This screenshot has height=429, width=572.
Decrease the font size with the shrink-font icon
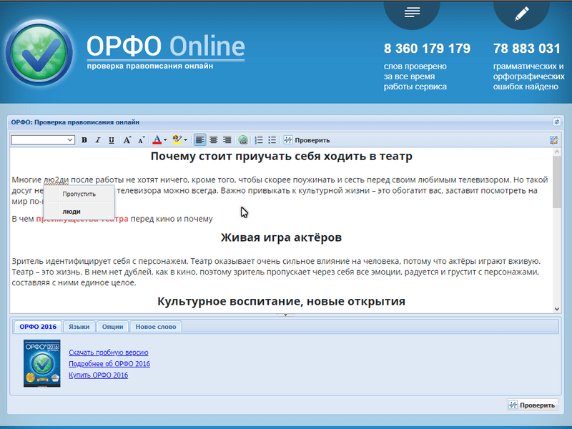pos(141,140)
